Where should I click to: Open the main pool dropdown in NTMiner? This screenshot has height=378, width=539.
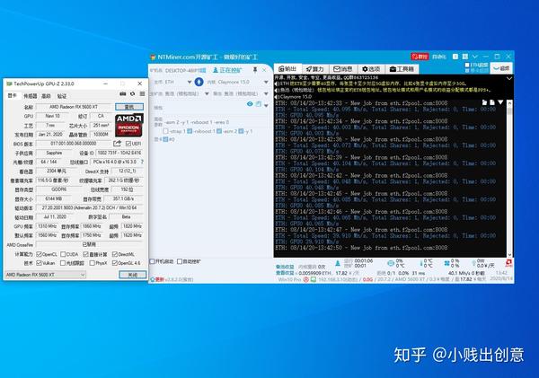coord(207,93)
